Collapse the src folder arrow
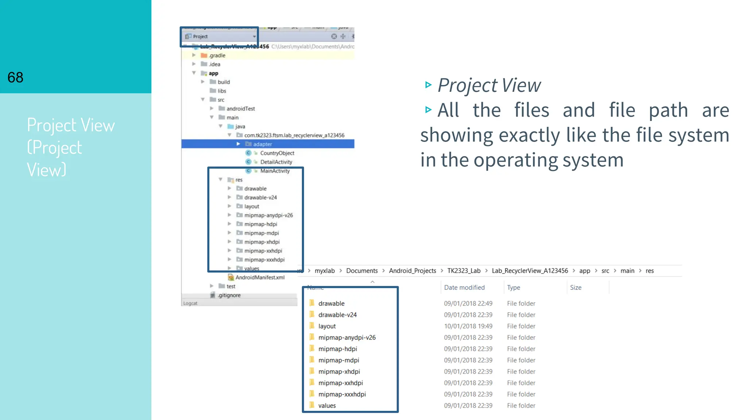This screenshot has height=420, width=747. [203, 100]
